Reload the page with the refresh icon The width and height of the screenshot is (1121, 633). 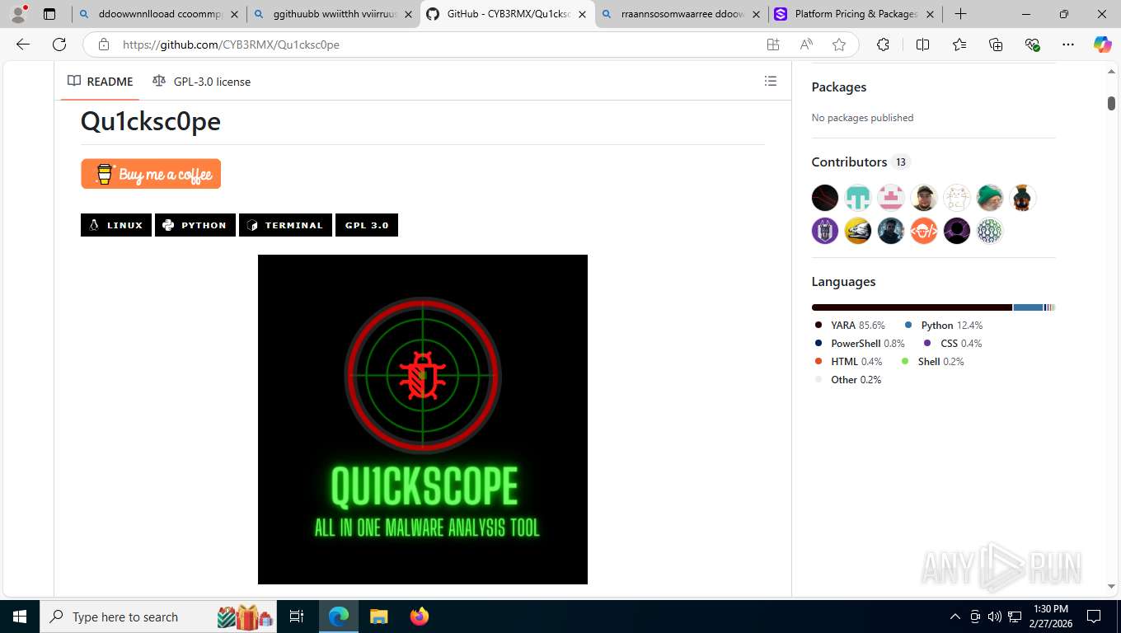point(59,45)
